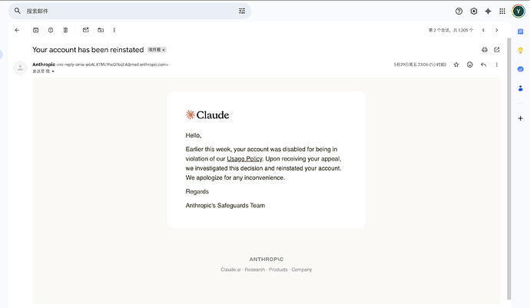
Task: Open the Settings gear icon
Action: 474,12
